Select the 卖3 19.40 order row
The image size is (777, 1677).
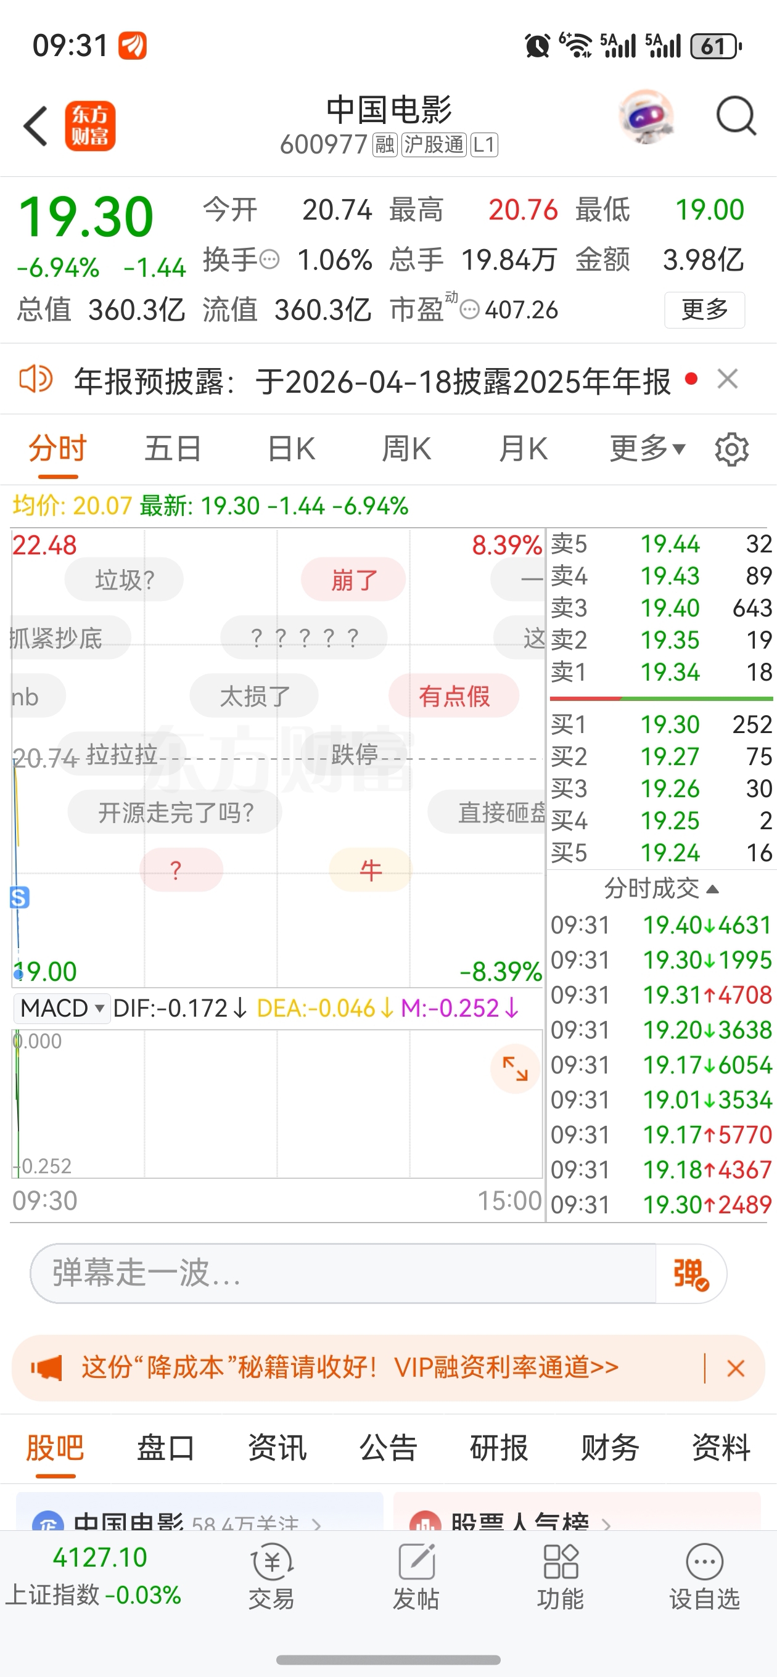point(661,607)
